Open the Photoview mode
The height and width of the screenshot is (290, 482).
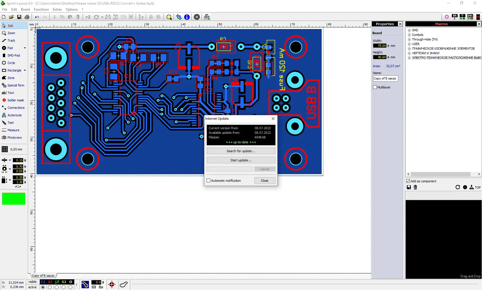[14, 138]
